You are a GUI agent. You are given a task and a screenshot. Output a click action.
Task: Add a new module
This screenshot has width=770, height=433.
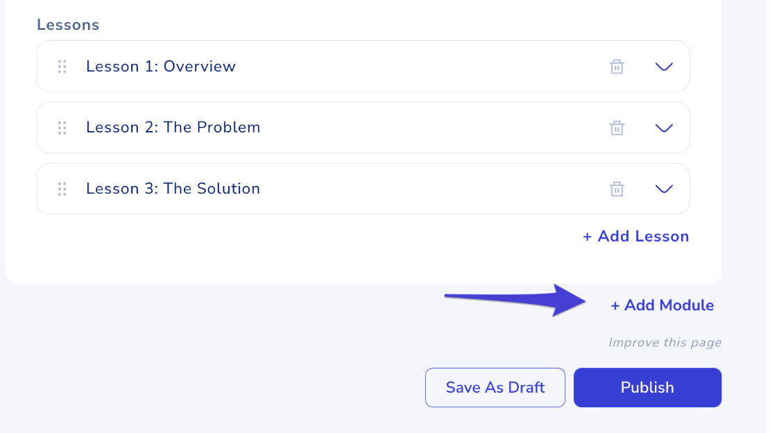coord(662,305)
